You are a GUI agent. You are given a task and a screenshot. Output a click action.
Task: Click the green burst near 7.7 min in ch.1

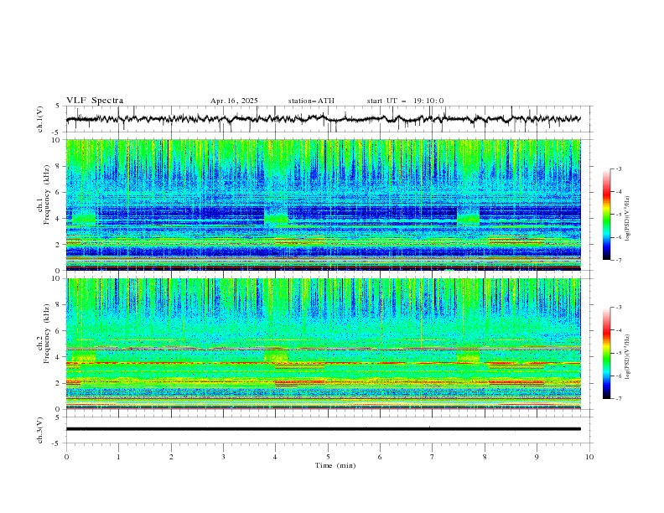469,219
